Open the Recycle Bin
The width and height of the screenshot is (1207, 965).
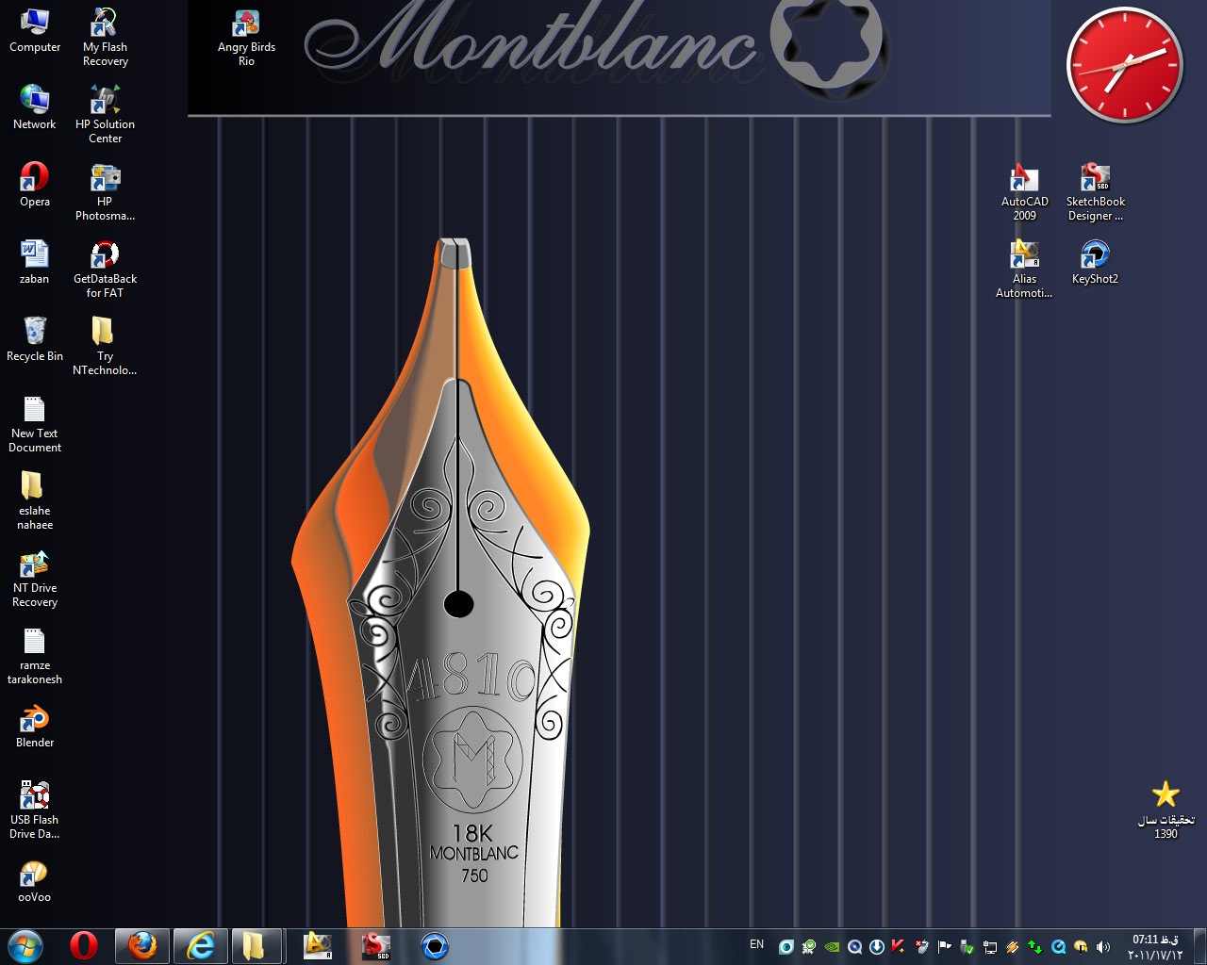click(35, 340)
